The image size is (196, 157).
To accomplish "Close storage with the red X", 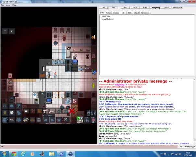I will pos(71,111).
